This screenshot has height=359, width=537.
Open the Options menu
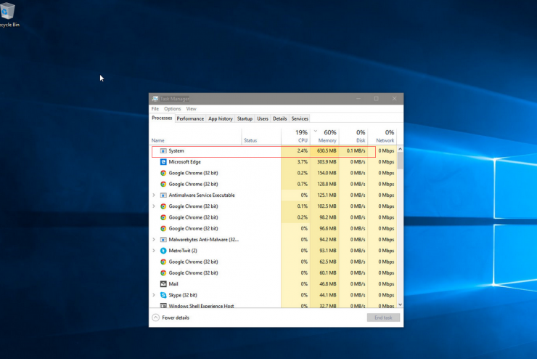point(172,109)
